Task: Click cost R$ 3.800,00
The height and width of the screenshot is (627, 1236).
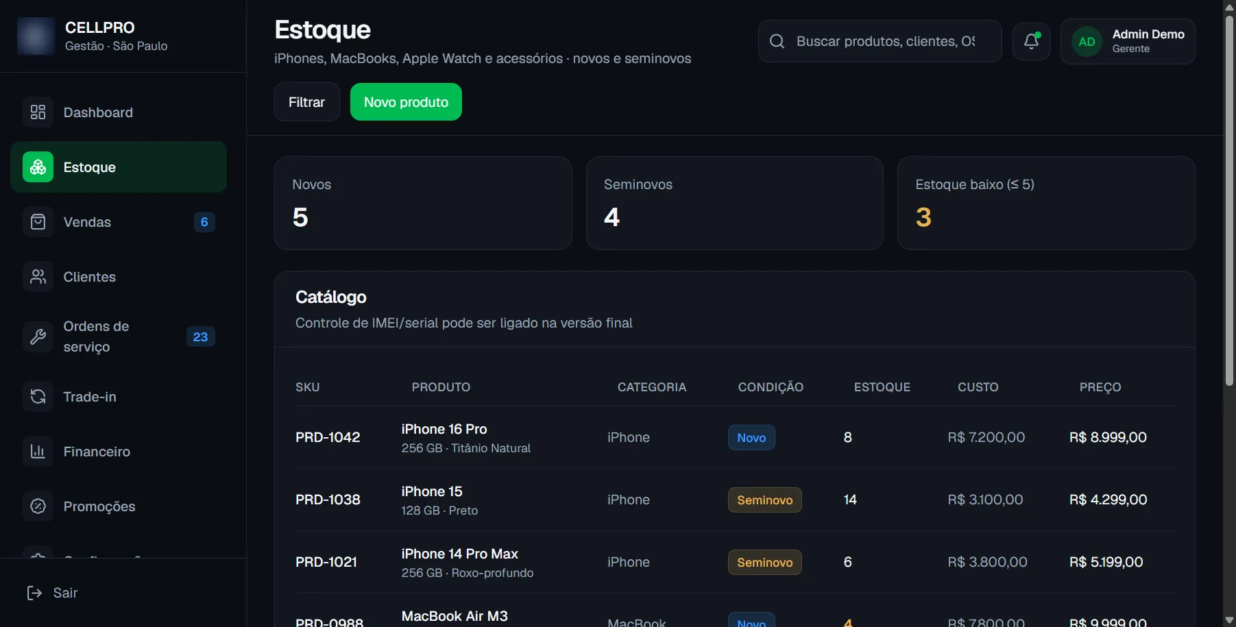Action: point(987,562)
